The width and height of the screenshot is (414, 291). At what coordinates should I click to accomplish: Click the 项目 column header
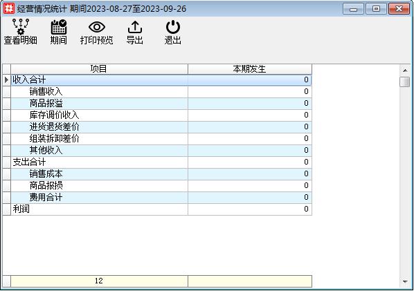[x=99, y=69]
